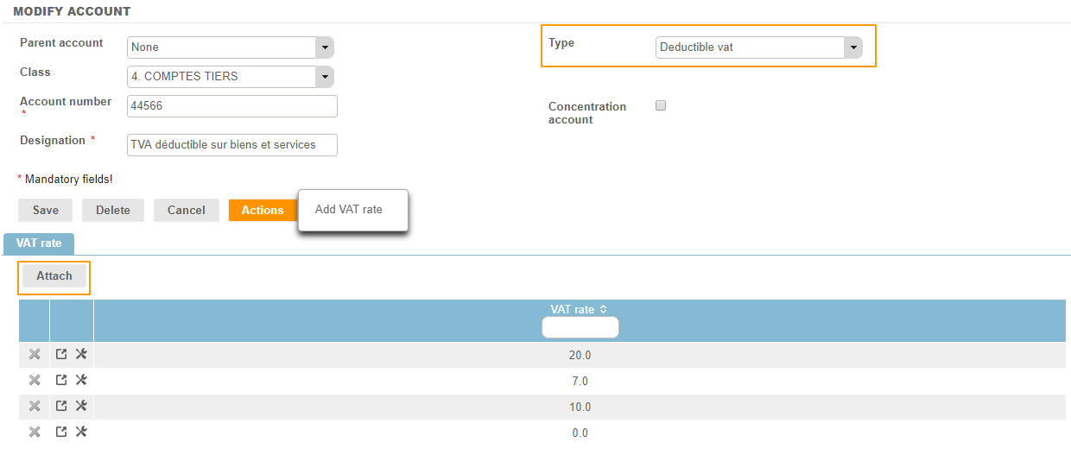Open the 7.0 VAT rate external link icon

[x=61, y=380]
